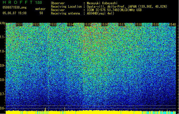Click the 0.7 kHz axis tick label

(x=2, y=94)
